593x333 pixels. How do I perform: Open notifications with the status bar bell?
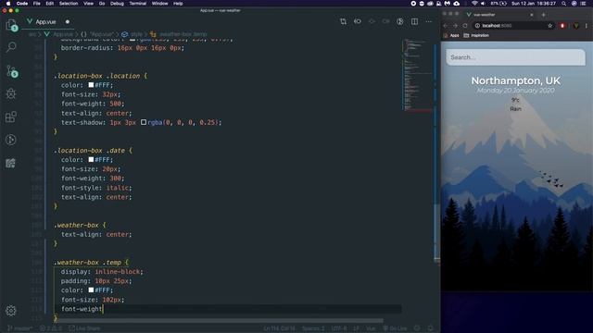coord(430,328)
